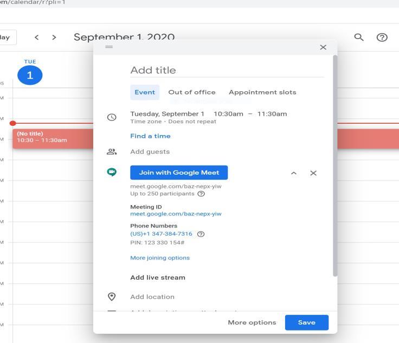This screenshot has width=399, height=343.
Task: Open the Meeting ID meet link
Action: tap(176, 214)
